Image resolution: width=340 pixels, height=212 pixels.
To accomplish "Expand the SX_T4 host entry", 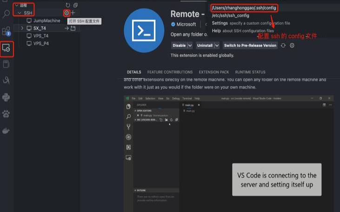I will click(x=22, y=28).
